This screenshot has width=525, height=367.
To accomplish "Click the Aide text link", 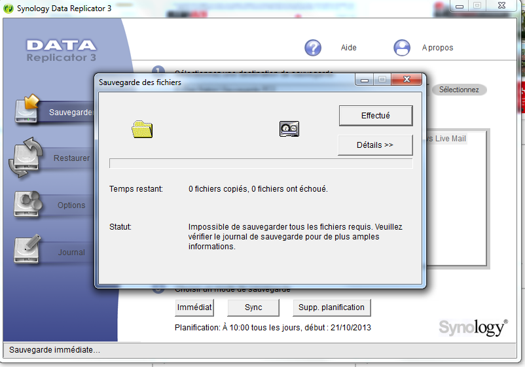I will point(348,48).
